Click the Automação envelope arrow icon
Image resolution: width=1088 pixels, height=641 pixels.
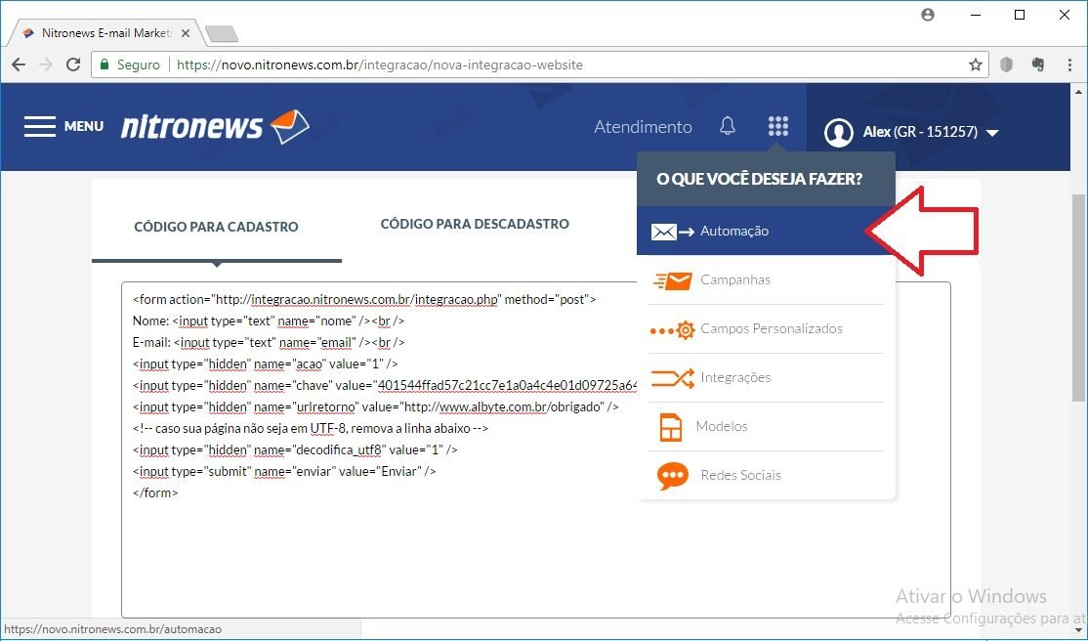(672, 232)
